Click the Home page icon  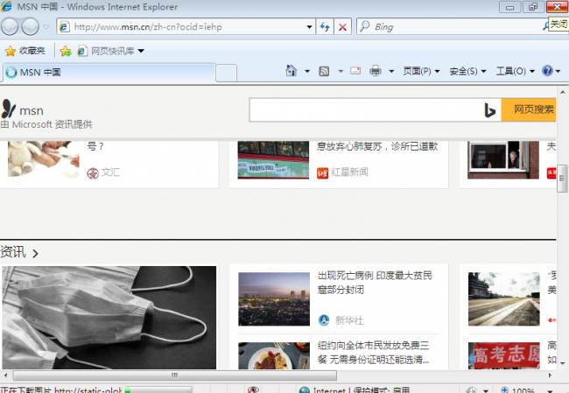(291, 71)
